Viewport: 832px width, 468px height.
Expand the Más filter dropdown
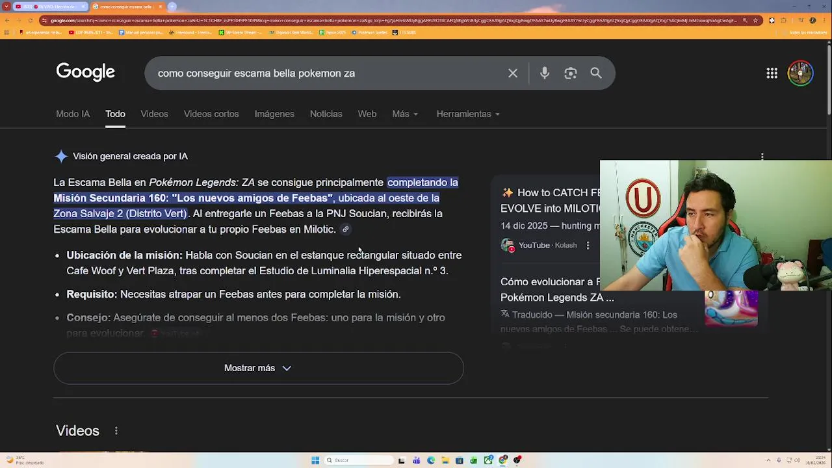(x=405, y=114)
